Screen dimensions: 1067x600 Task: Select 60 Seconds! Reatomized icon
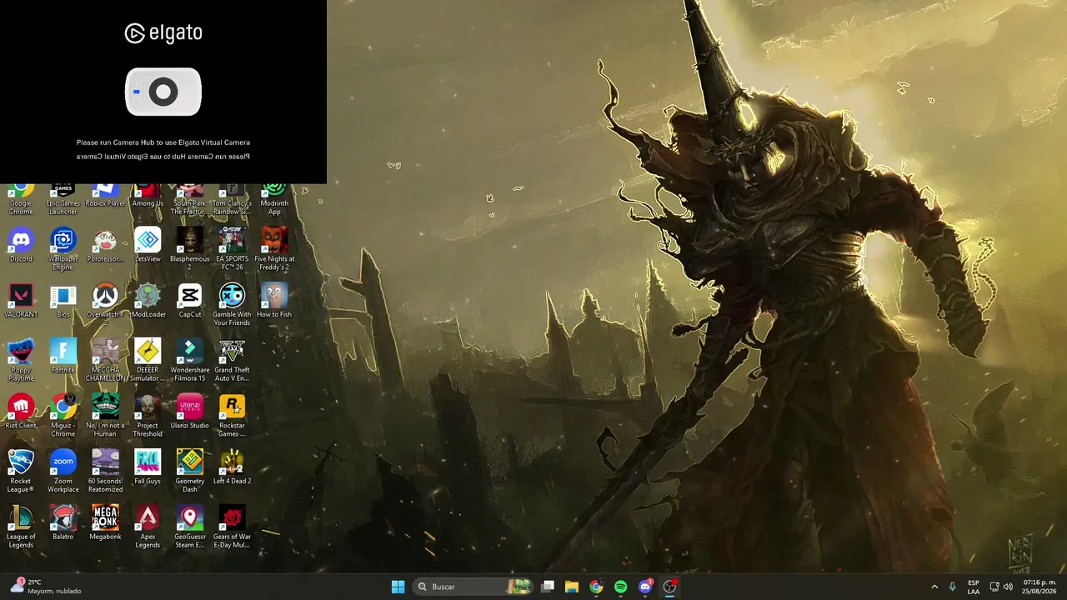click(x=105, y=471)
